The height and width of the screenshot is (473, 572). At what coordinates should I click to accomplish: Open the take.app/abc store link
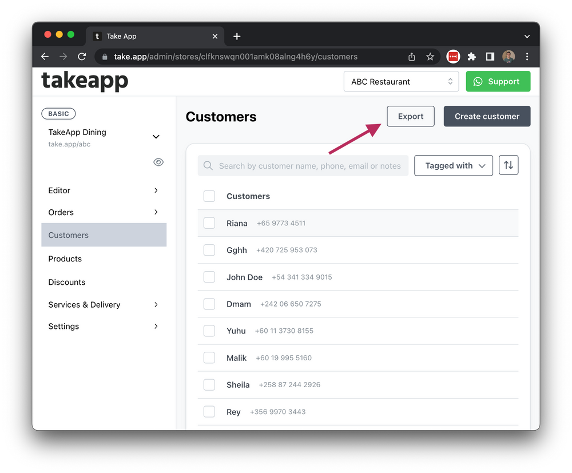(x=69, y=144)
